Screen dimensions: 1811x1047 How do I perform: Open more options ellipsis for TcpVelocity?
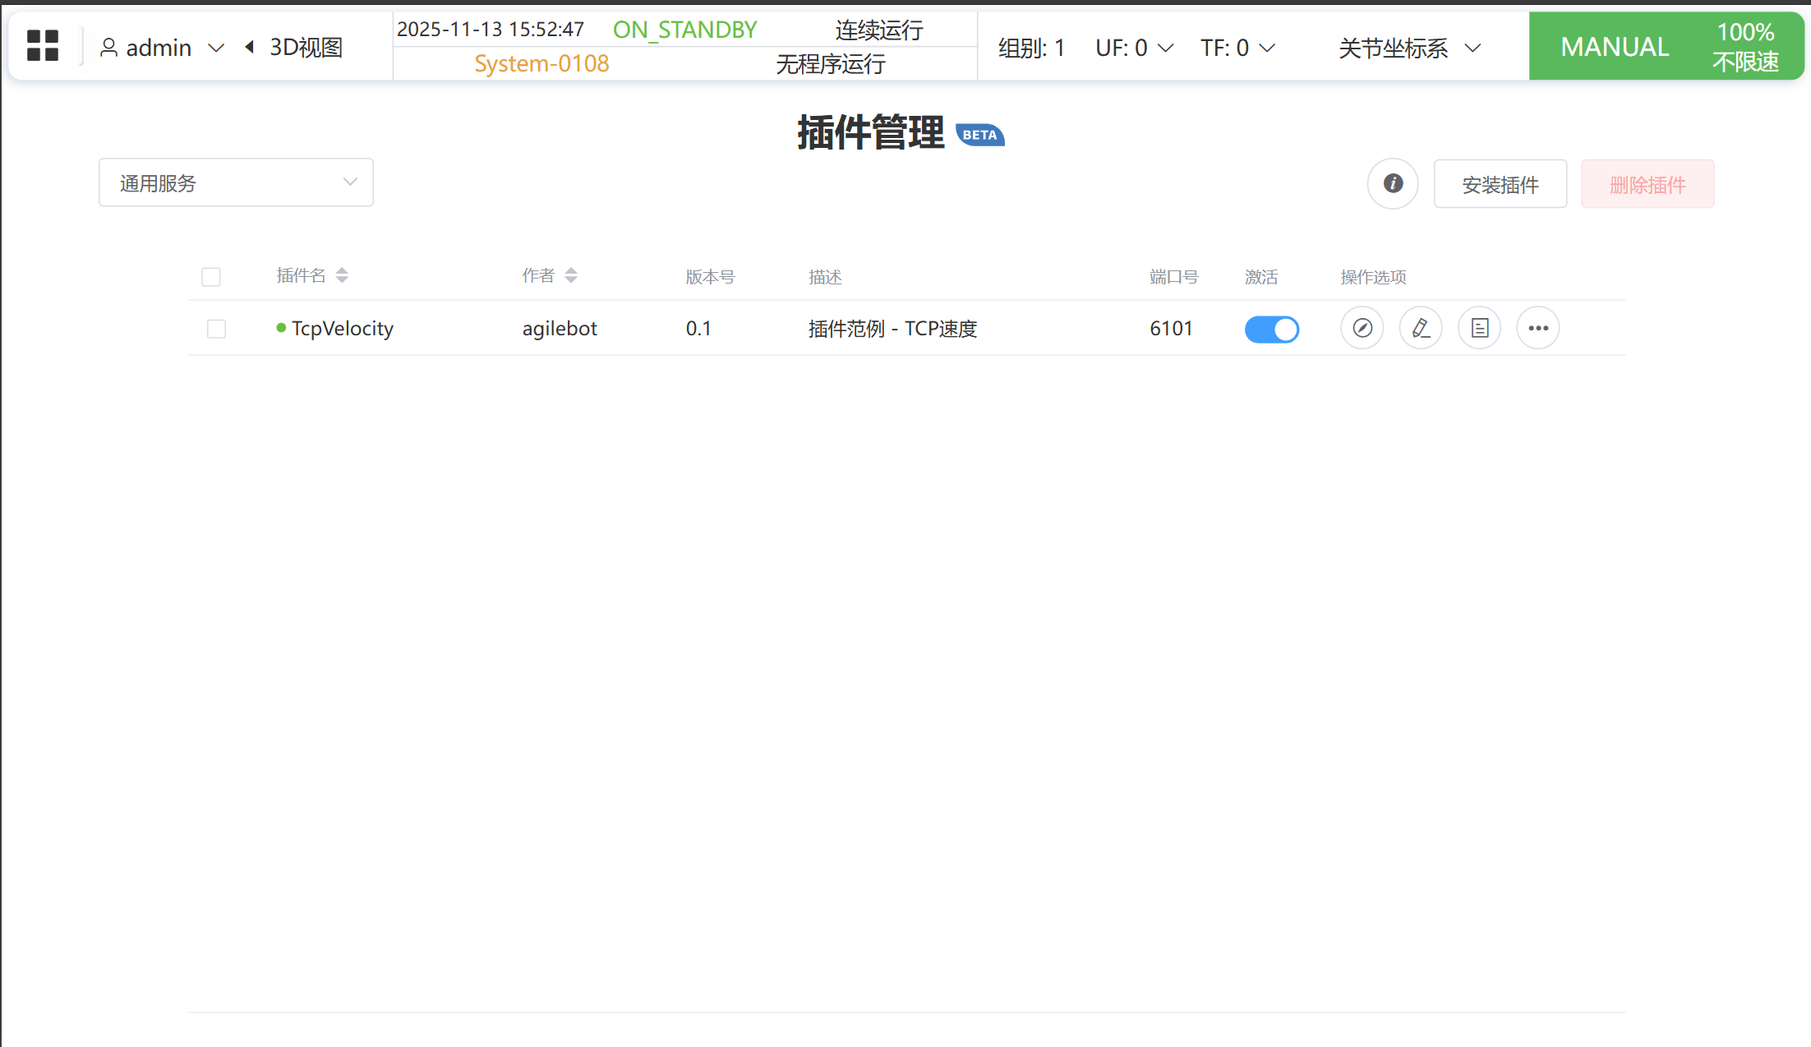click(x=1537, y=329)
